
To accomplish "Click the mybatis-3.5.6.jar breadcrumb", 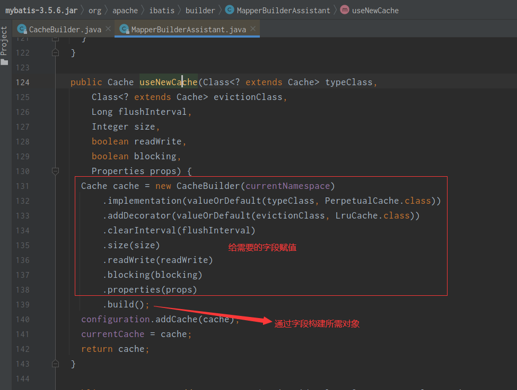I will click(40, 10).
